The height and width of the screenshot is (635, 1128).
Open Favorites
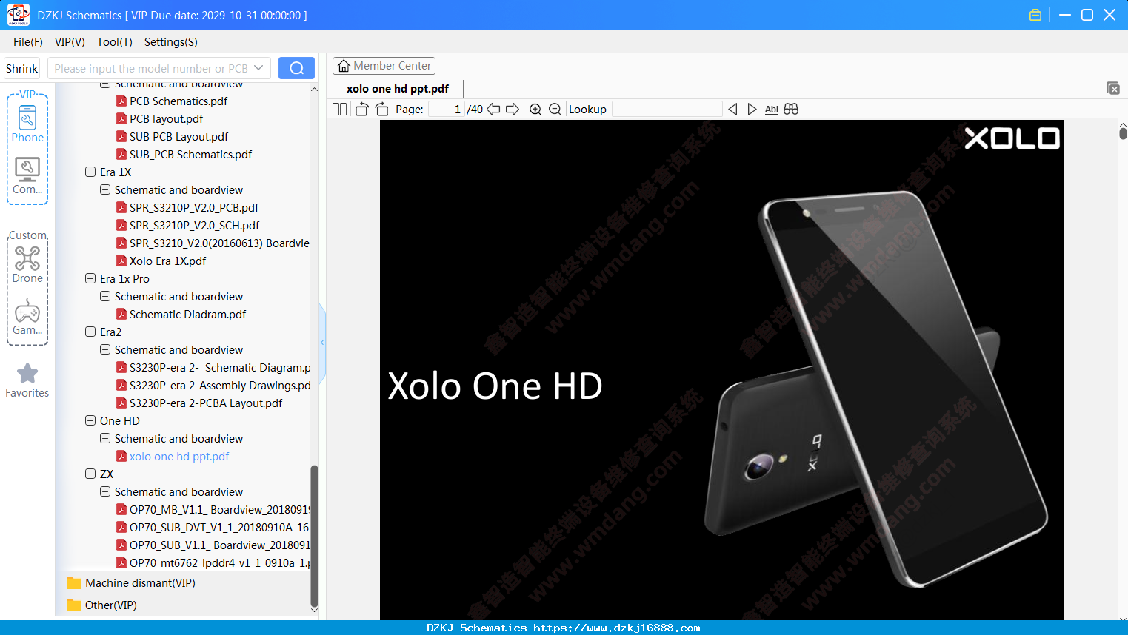pyautogui.click(x=27, y=380)
